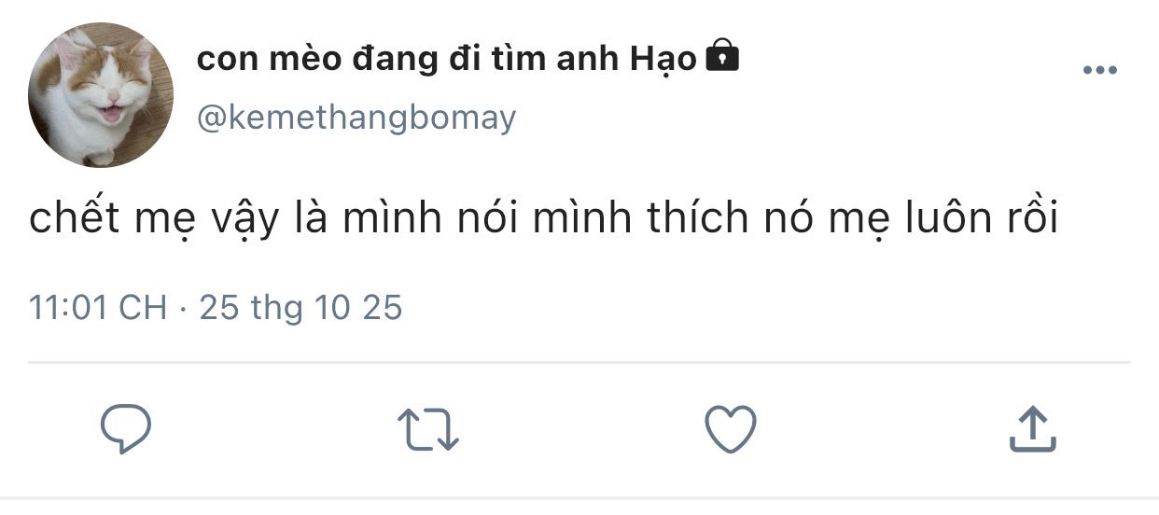Expand tweet options using the ellipsis

point(1099,71)
